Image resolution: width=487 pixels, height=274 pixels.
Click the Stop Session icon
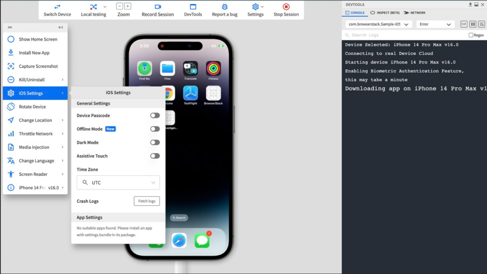pos(286,7)
